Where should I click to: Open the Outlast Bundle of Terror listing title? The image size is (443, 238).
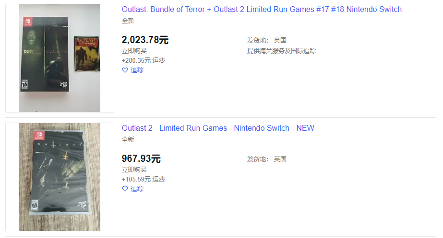(262, 9)
